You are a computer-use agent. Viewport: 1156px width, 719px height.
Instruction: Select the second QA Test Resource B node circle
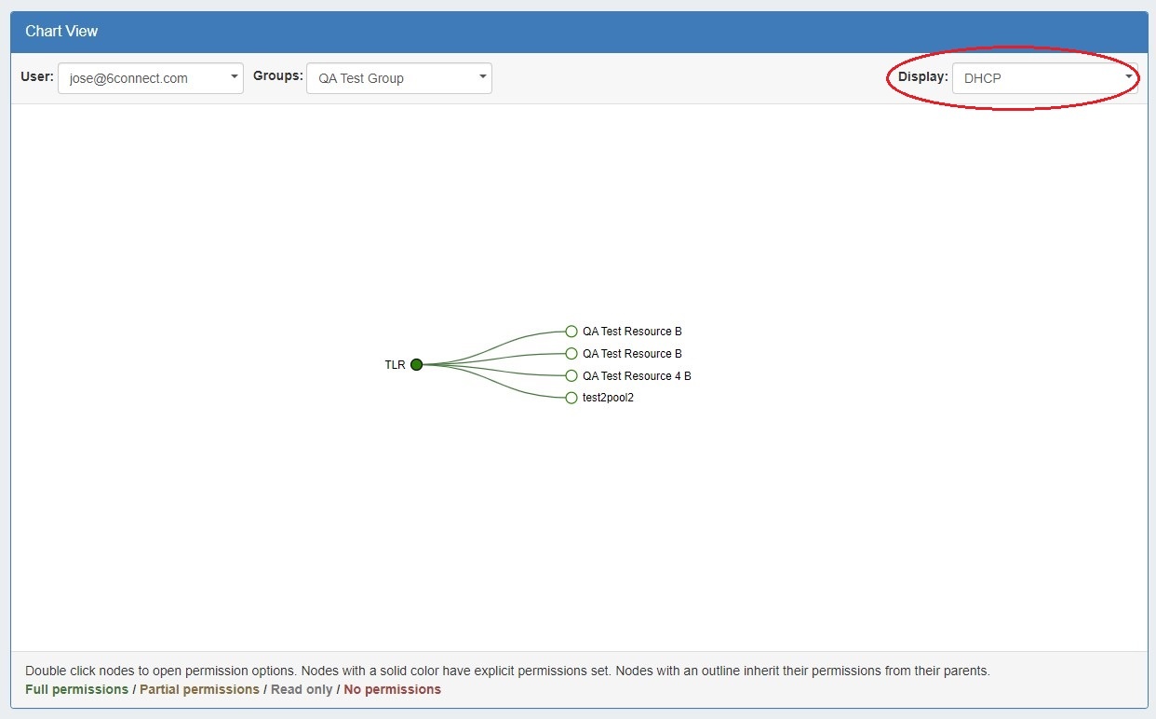tap(571, 354)
